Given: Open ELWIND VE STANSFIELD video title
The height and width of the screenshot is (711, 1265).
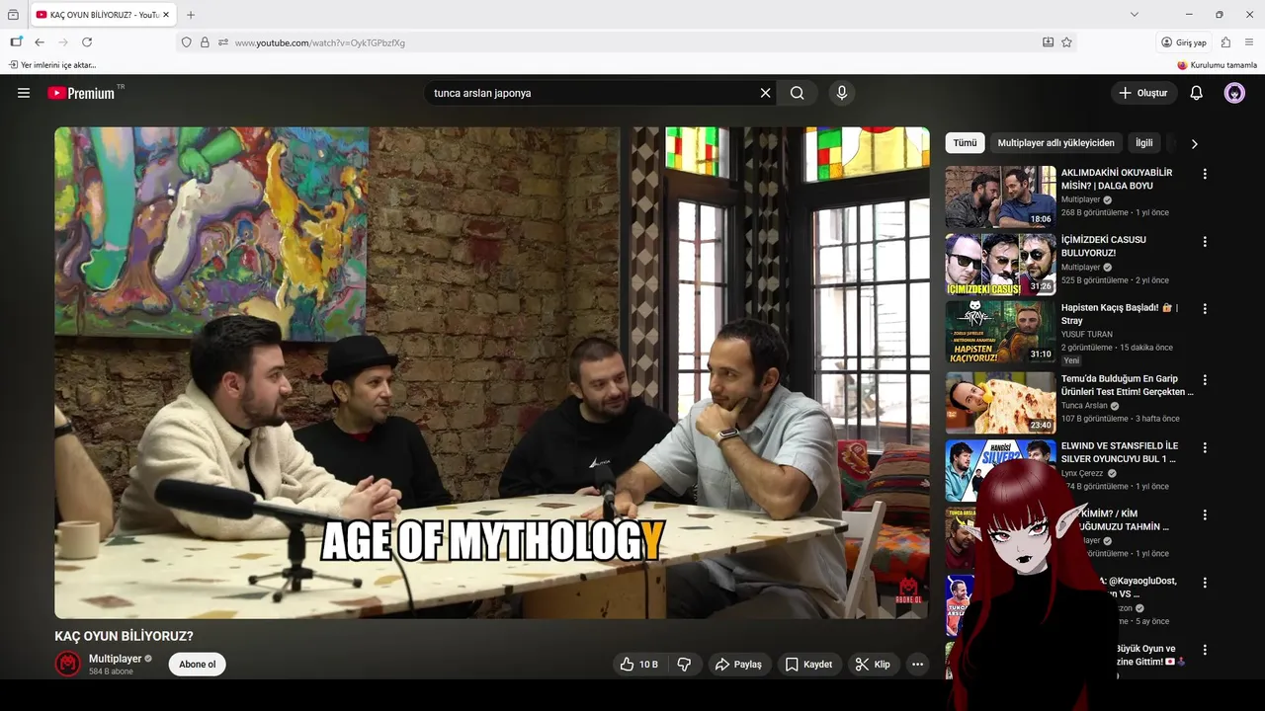Looking at the screenshot, I should pos(1119,452).
